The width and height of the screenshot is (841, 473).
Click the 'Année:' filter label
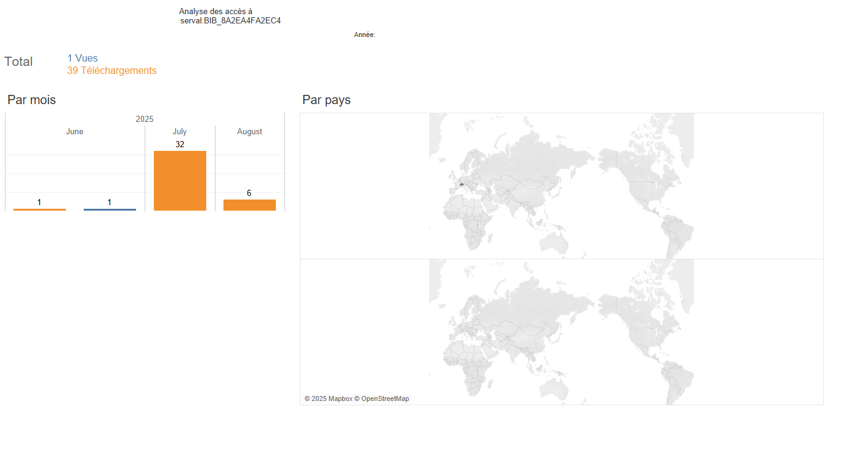(x=364, y=35)
